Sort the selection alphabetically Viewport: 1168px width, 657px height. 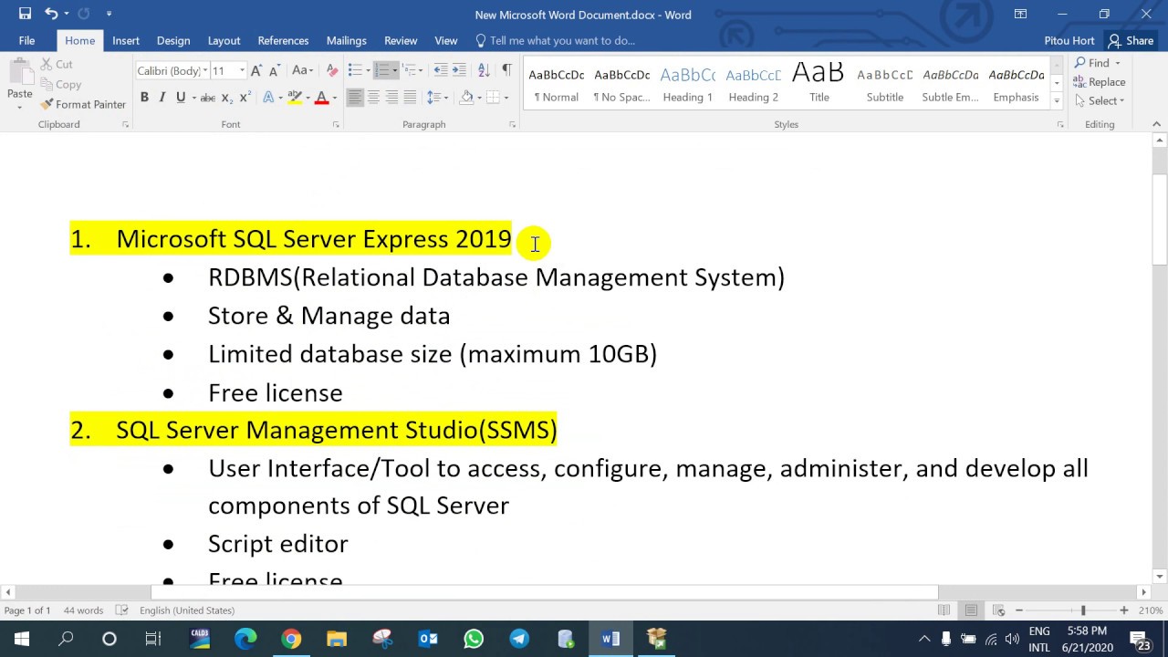coord(484,71)
